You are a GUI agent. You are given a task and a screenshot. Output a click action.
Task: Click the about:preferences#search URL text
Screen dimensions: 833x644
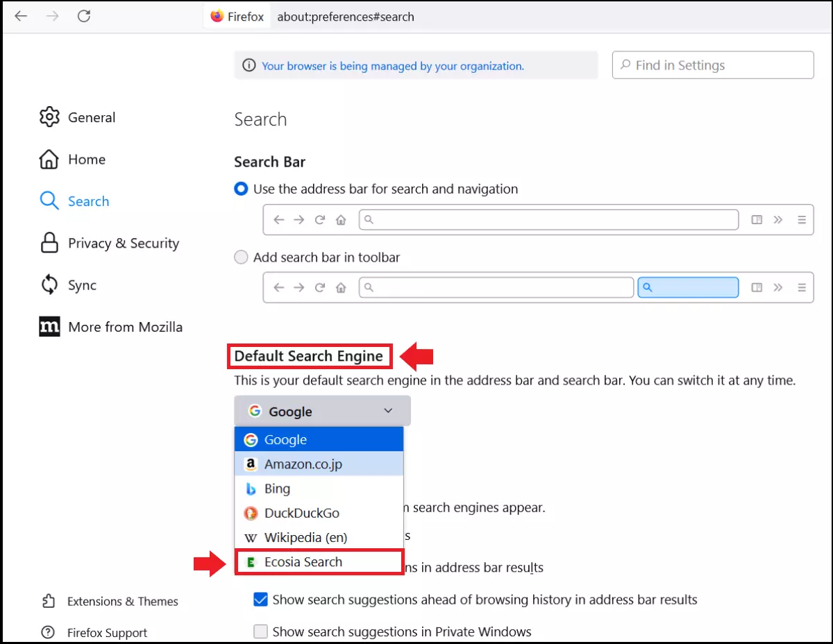(346, 17)
